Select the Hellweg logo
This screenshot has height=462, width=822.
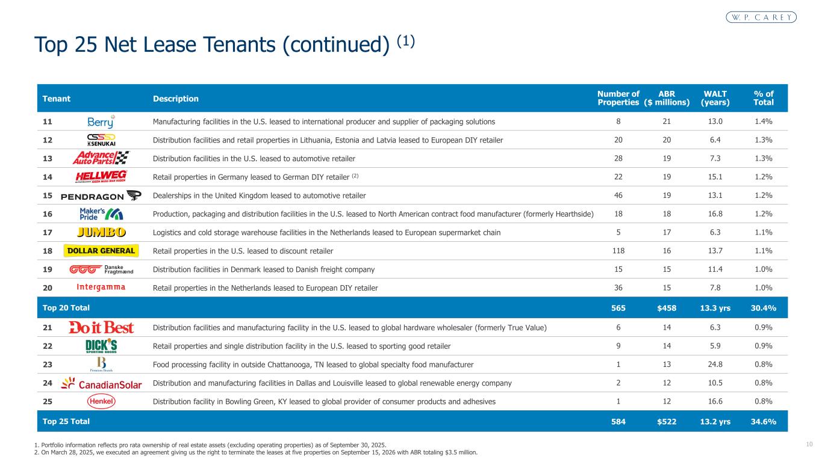click(x=101, y=177)
